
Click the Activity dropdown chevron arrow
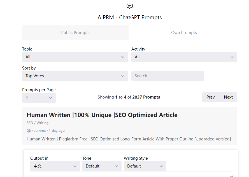tap(232, 57)
